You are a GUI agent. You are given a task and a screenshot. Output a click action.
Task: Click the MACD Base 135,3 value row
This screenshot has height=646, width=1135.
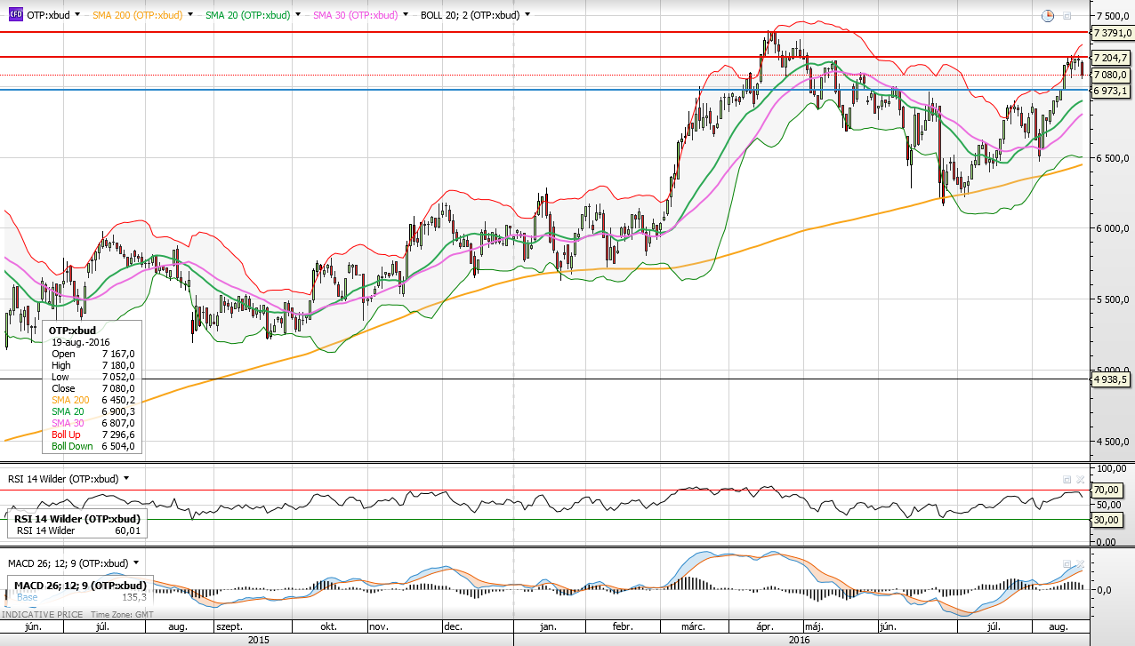[81, 597]
